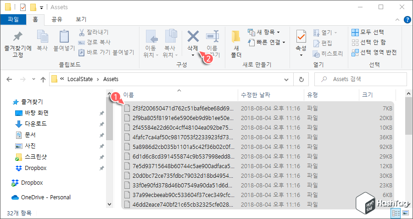This screenshot has height=219, width=413.
Task: Open OneDrive - Personal in sidebar
Action: 41,197
